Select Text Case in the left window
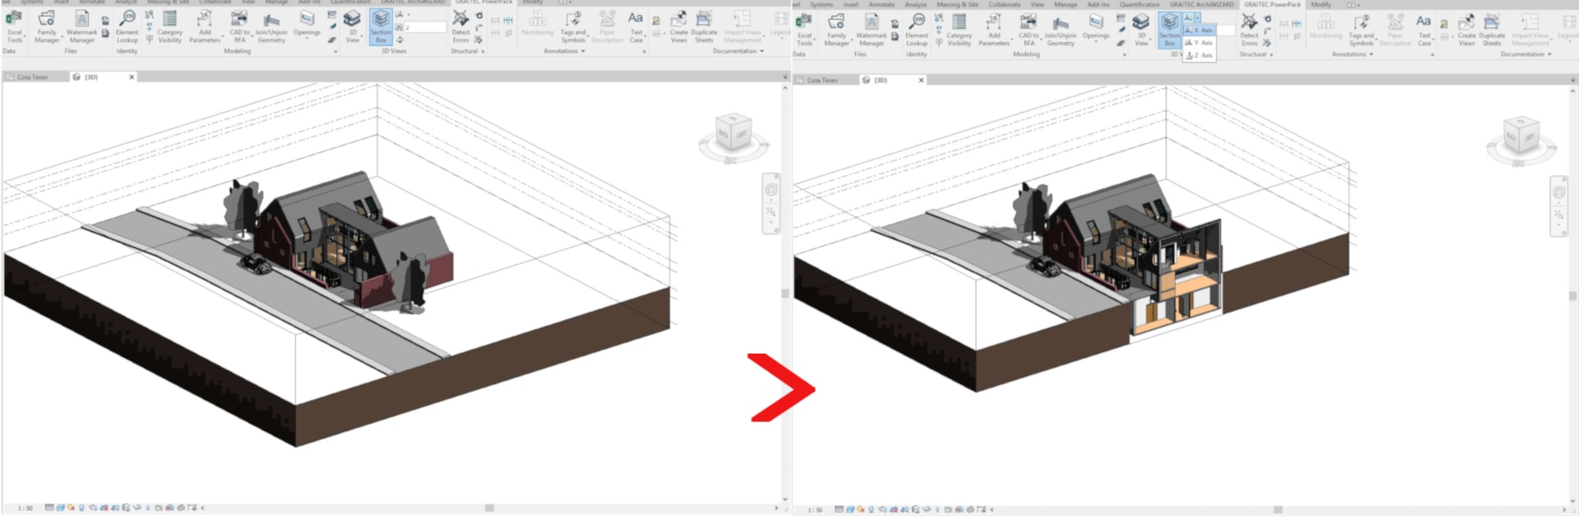The width and height of the screenshot is (1579, 517). coord(636,26)
